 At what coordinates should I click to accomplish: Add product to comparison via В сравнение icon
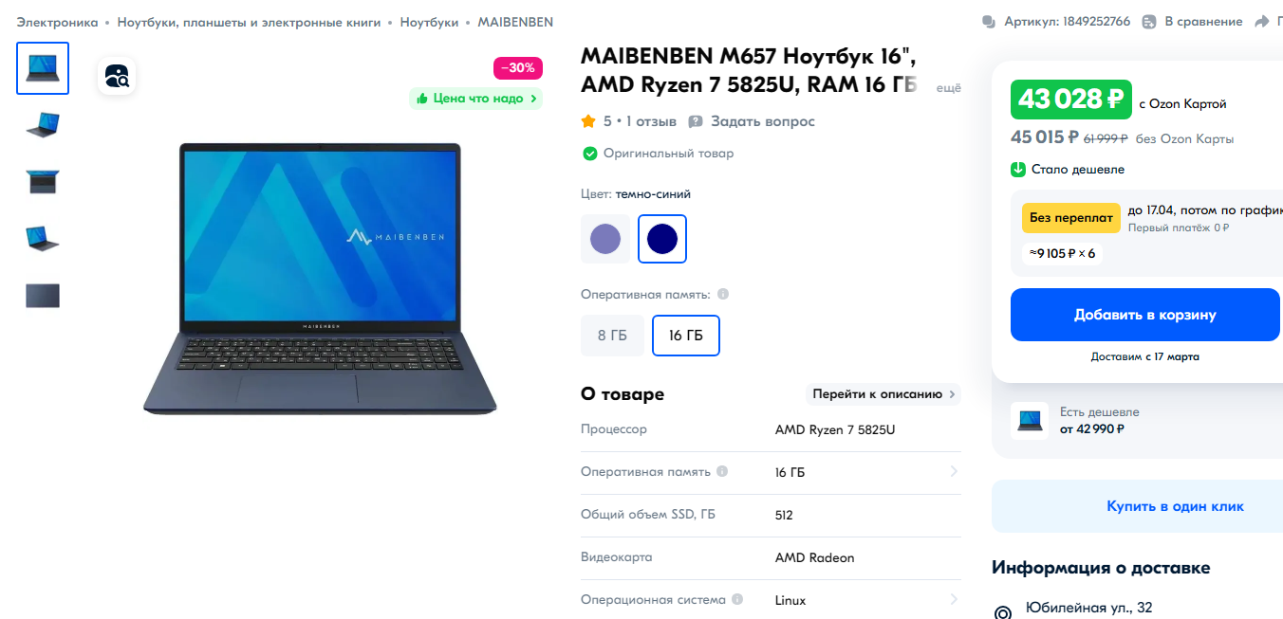pyautogui.click(x=1149, y=22)
